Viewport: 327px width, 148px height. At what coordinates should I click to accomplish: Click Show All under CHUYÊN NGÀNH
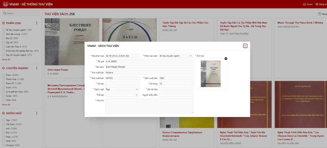(x=6, y=105)
